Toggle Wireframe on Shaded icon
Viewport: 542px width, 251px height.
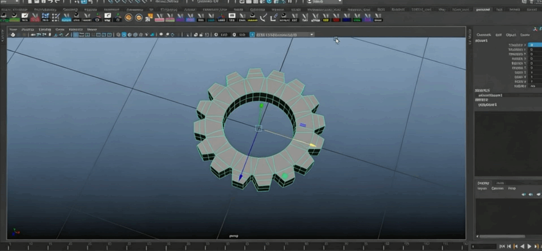(x=135, y=35)
